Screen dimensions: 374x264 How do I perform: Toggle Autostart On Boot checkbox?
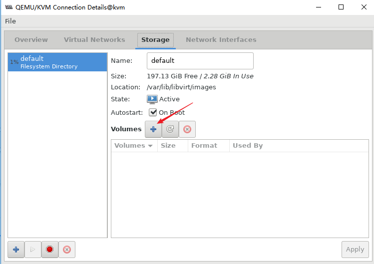pos(153,112)
